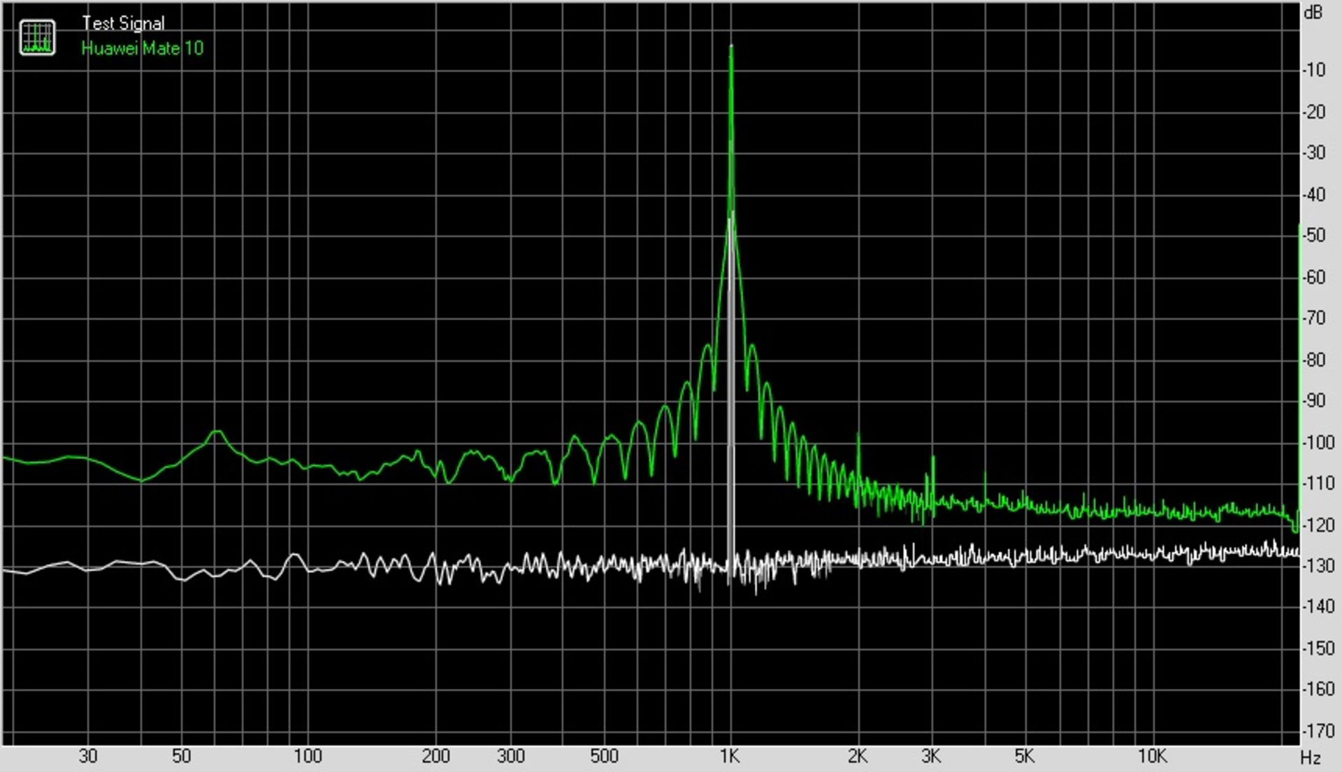The height and width of the screenshot is (772, 1342).
Task: Select the green Huawei Mate 10 legend
Action: tap(142, 48)
